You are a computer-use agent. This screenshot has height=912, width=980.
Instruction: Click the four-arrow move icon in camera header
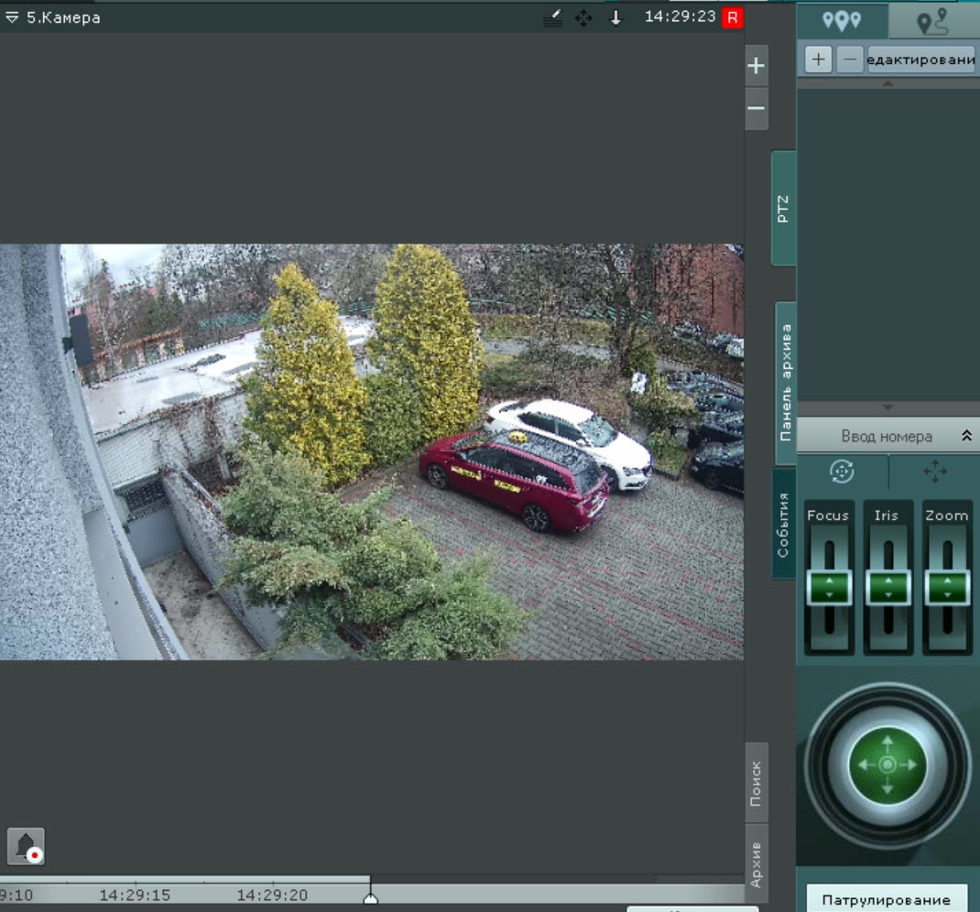point(583,18)
